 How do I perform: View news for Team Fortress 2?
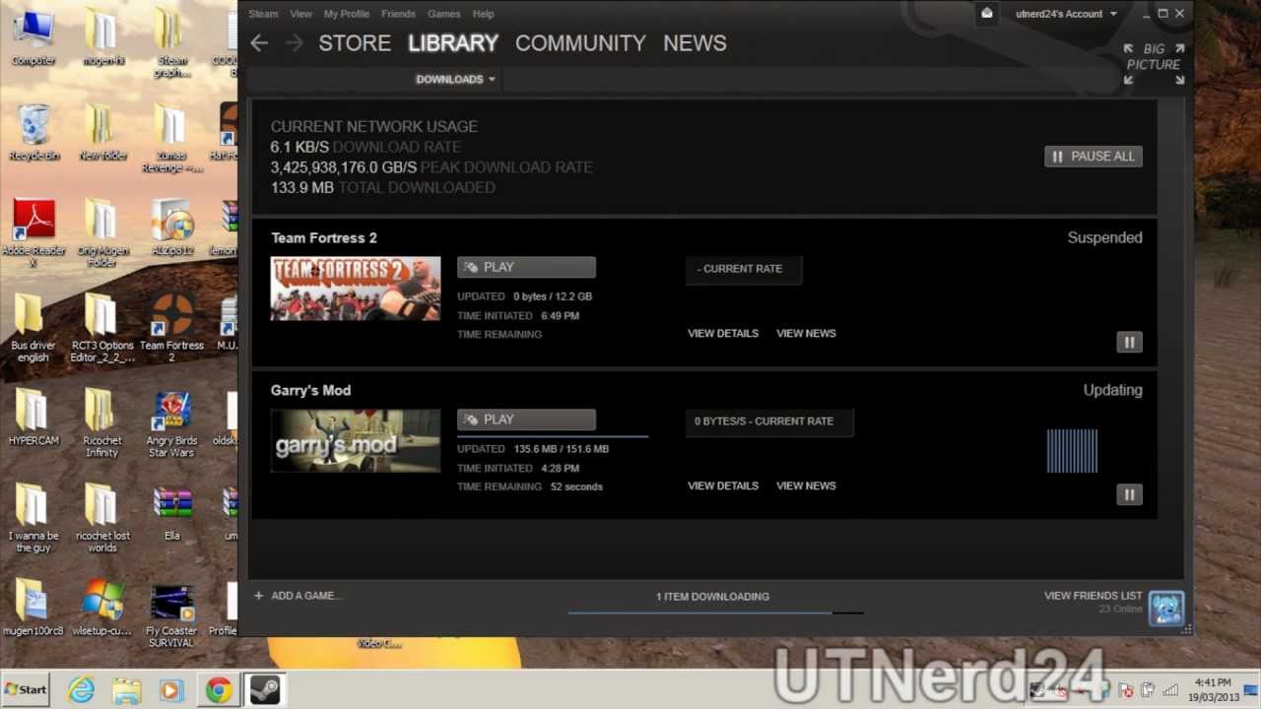click(x=806, y=333)
